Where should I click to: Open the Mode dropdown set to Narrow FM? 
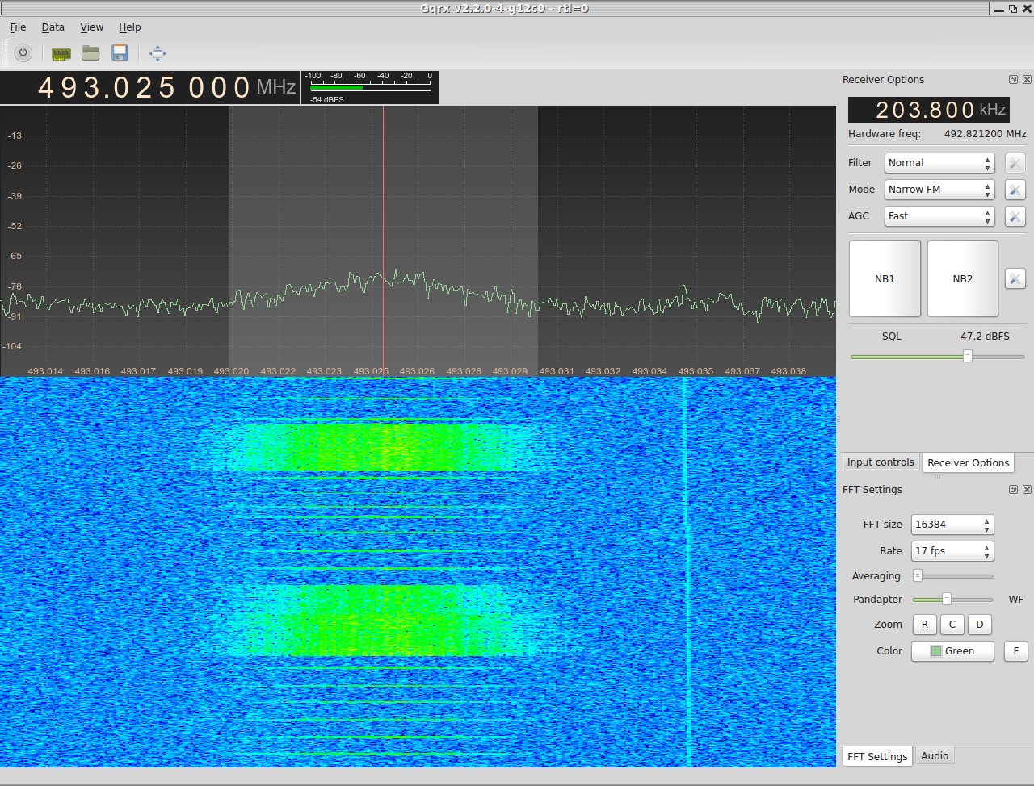(x=939, y=190)
